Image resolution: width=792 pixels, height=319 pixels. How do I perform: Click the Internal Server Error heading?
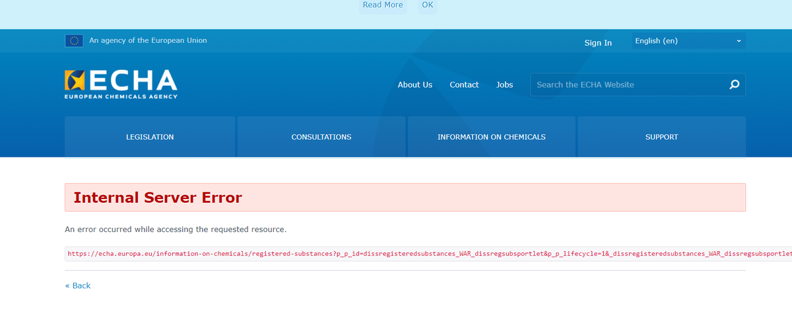pos(158,197)
